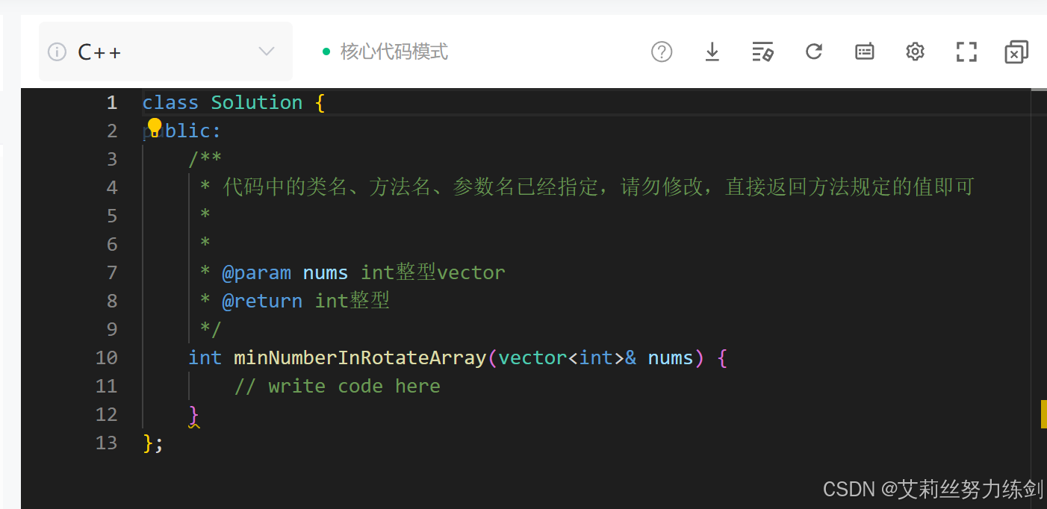Click the green mode status dot
The width and height of the screenshot is (1047, 509).
326,51
